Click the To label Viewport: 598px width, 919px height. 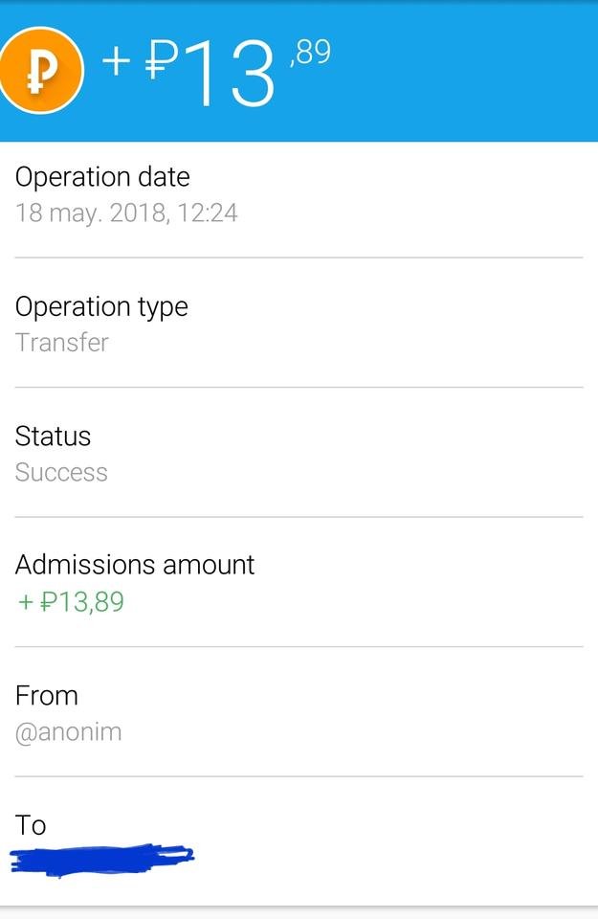(x=31, y=825)
